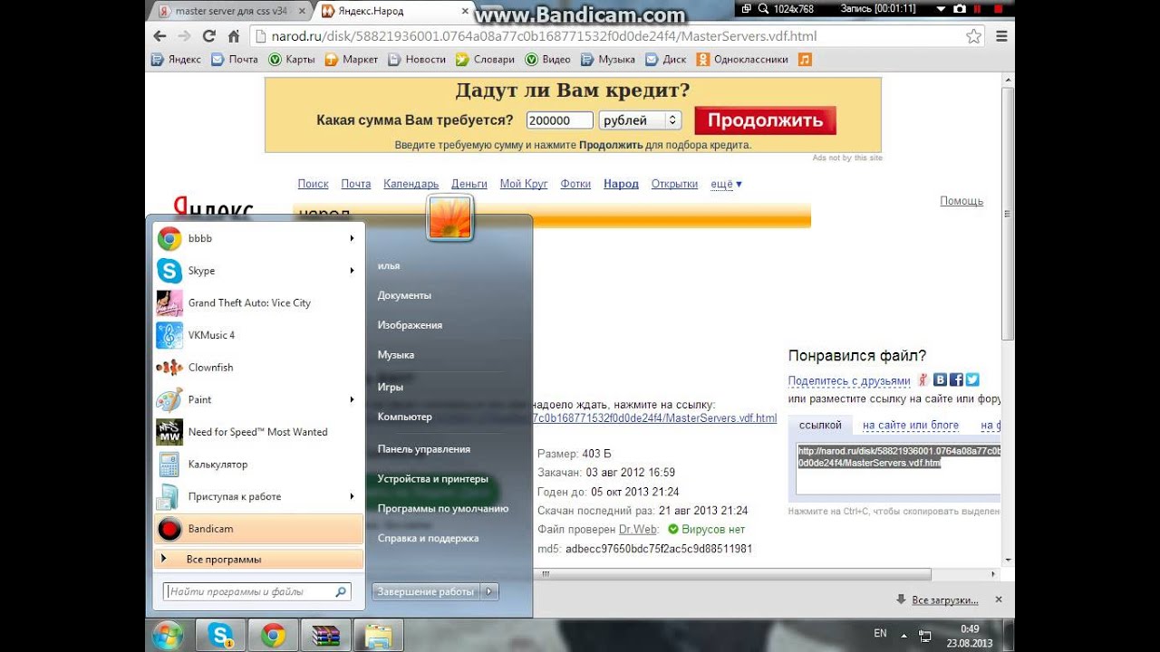Open Справка и поддержка entry
This screenshot has height=652, width=1160.
(x=428, y=538)
